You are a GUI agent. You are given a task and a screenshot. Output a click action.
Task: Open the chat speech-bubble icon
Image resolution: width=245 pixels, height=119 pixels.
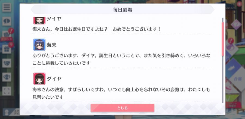pyautogui.click(x=7, y=21)
